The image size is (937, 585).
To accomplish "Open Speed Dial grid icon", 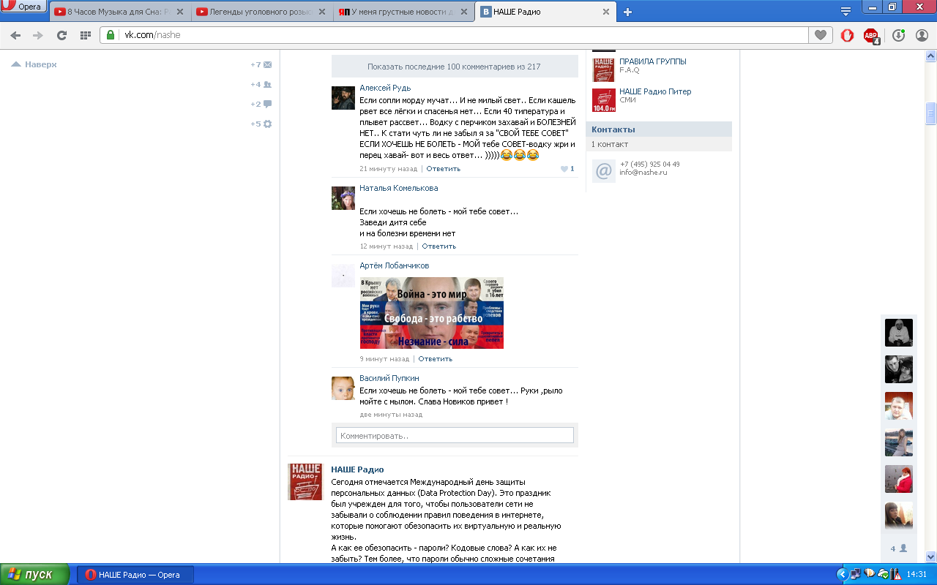I will point(85,35).
